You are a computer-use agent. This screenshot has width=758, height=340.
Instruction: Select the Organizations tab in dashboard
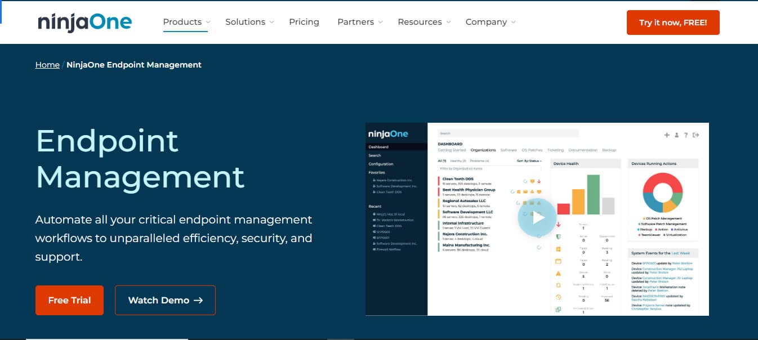[483, 150]
